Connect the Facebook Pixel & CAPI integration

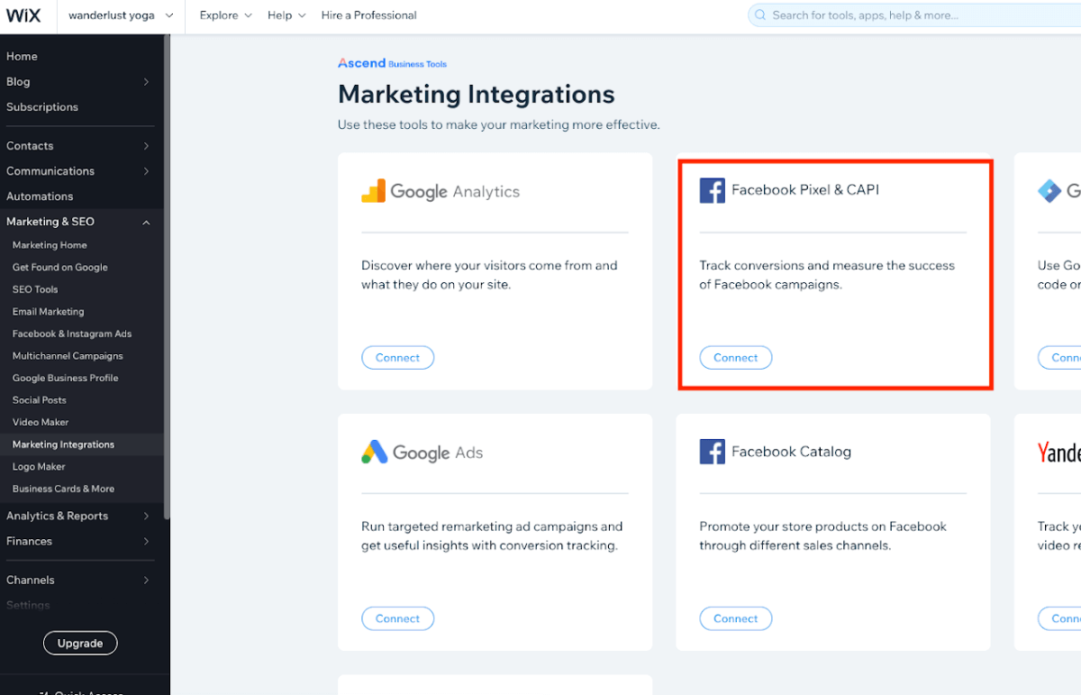(x=735, y=357)
